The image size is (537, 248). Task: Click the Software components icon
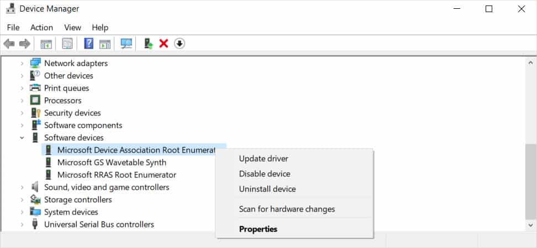(x=35, y=125)
